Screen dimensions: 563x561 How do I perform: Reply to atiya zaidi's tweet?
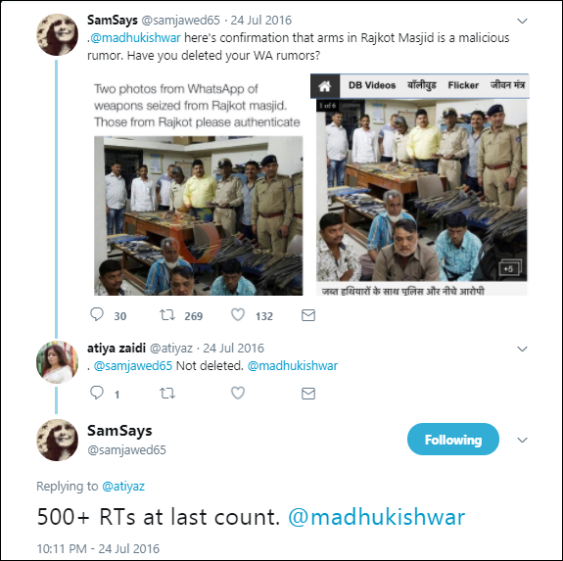97,393
